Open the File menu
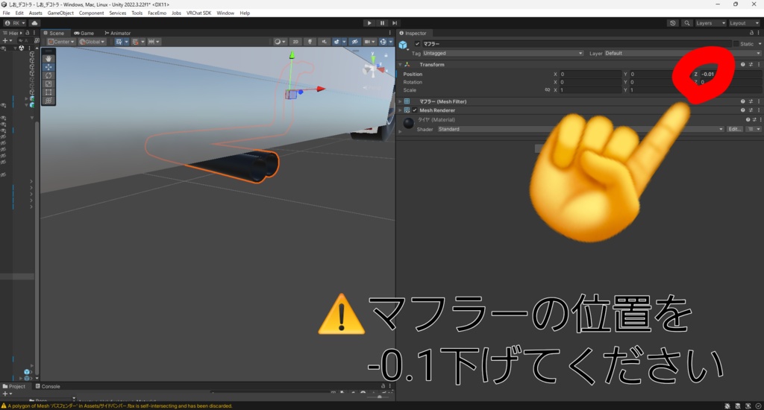This screenshot has width=764, height=410. (6, 13)
